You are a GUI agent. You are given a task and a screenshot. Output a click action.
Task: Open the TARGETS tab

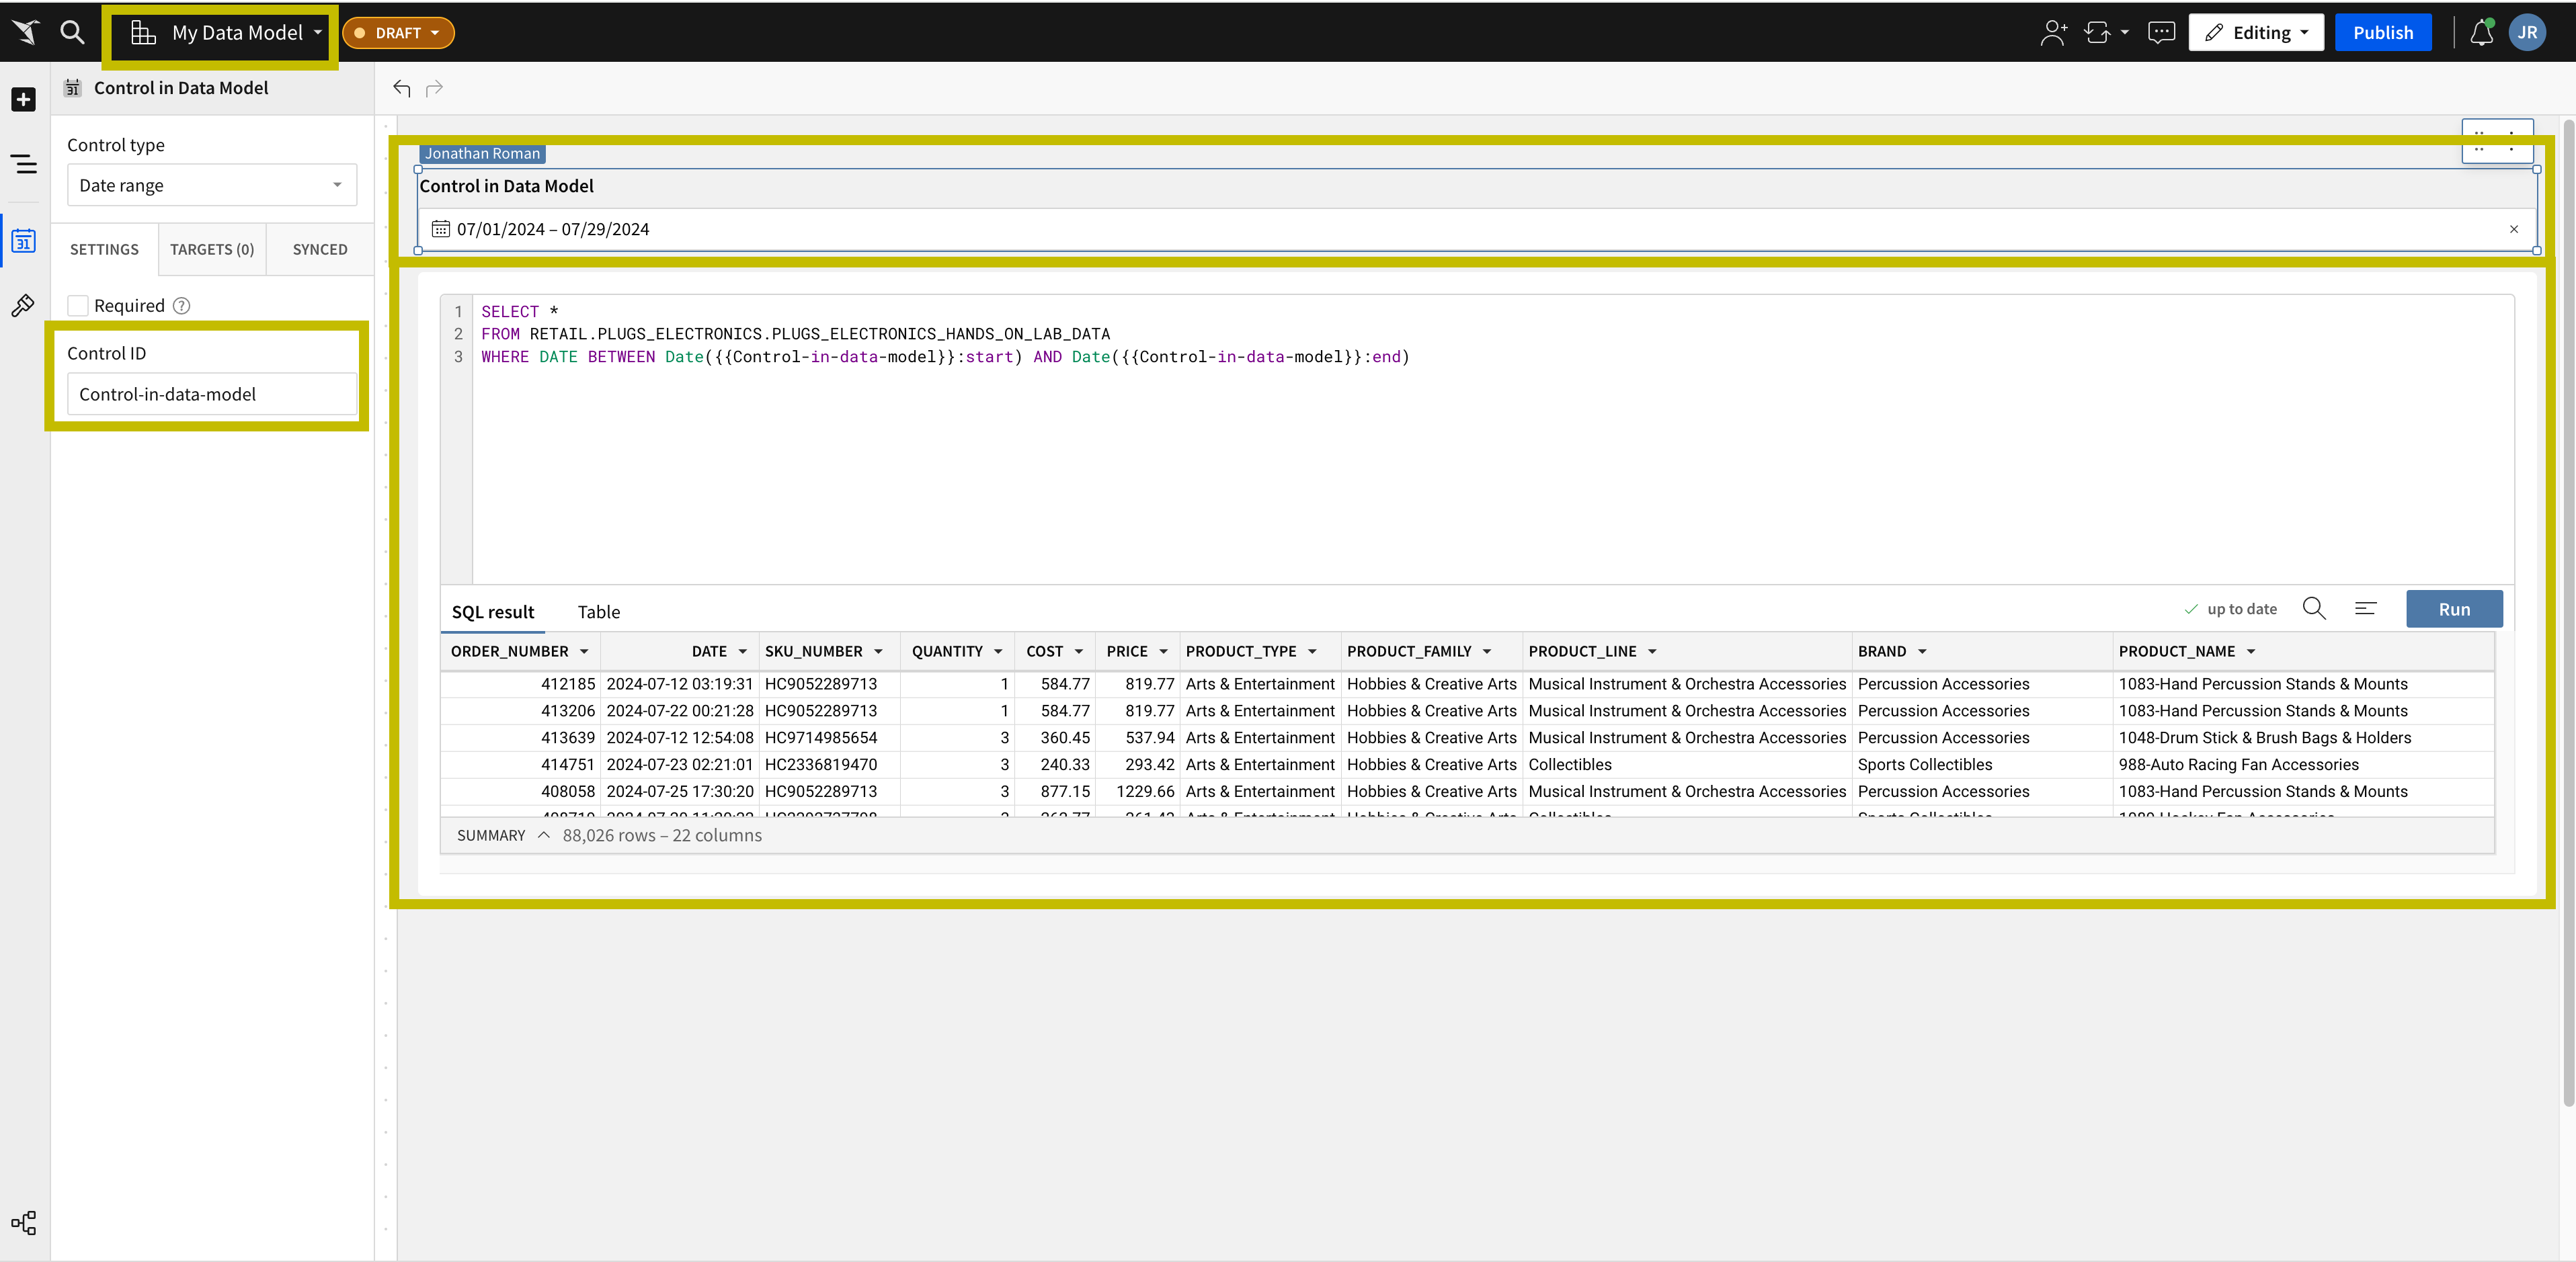click(x=212, y=249)
